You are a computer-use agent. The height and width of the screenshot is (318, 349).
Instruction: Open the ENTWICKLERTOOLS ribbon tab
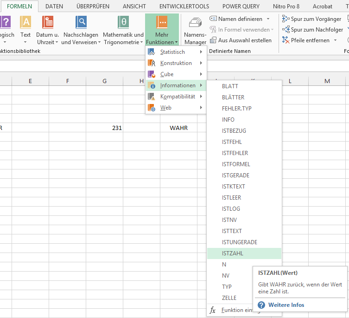[x=184, y=6]
